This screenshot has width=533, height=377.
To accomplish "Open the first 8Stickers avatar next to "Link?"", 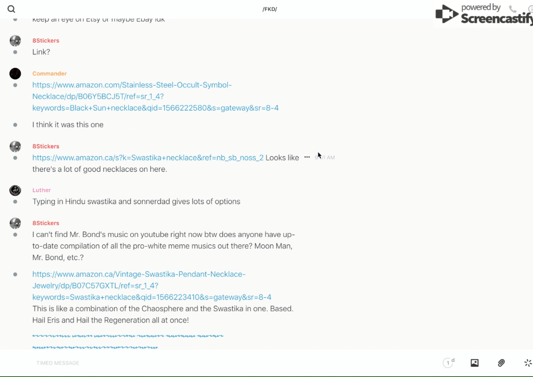I will point(15,41).
